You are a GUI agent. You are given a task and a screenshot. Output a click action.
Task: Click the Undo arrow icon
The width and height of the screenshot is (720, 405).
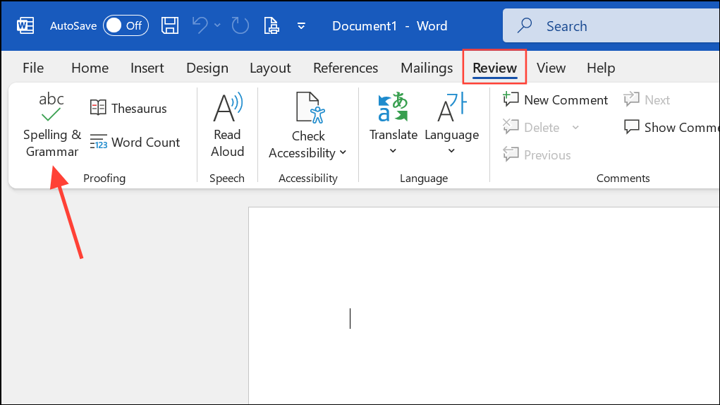click(200, 26)
